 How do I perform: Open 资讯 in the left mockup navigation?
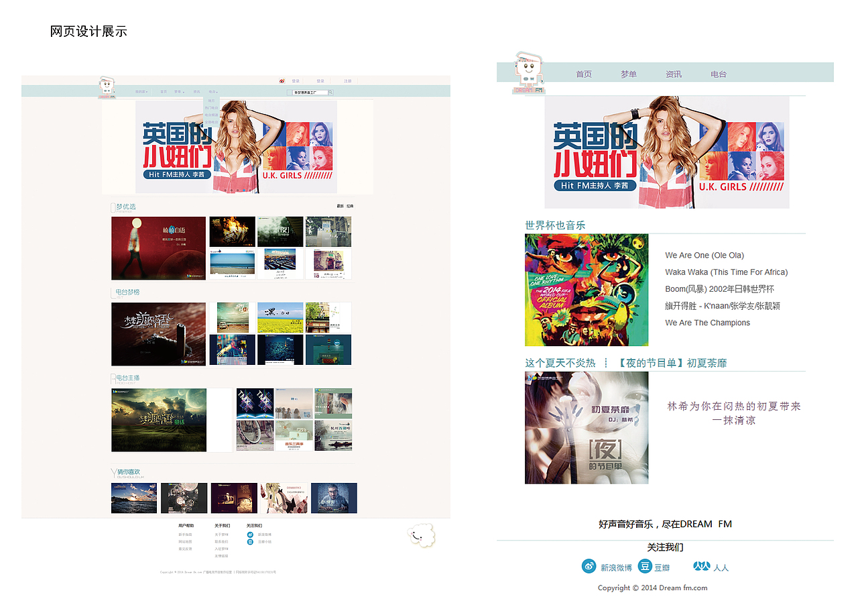click(196, 92)
